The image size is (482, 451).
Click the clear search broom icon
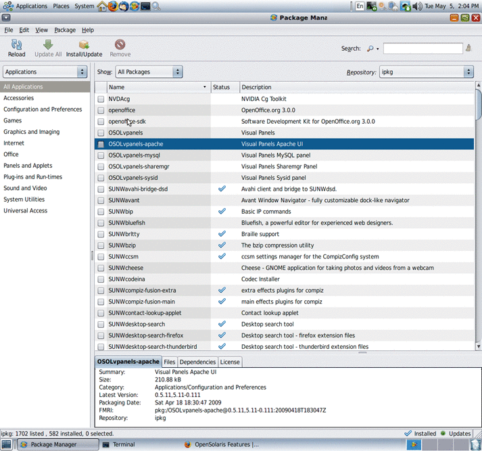point(468,49)
